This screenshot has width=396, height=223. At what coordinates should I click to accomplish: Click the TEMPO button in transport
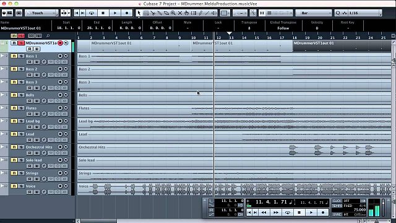click(337, 206)
